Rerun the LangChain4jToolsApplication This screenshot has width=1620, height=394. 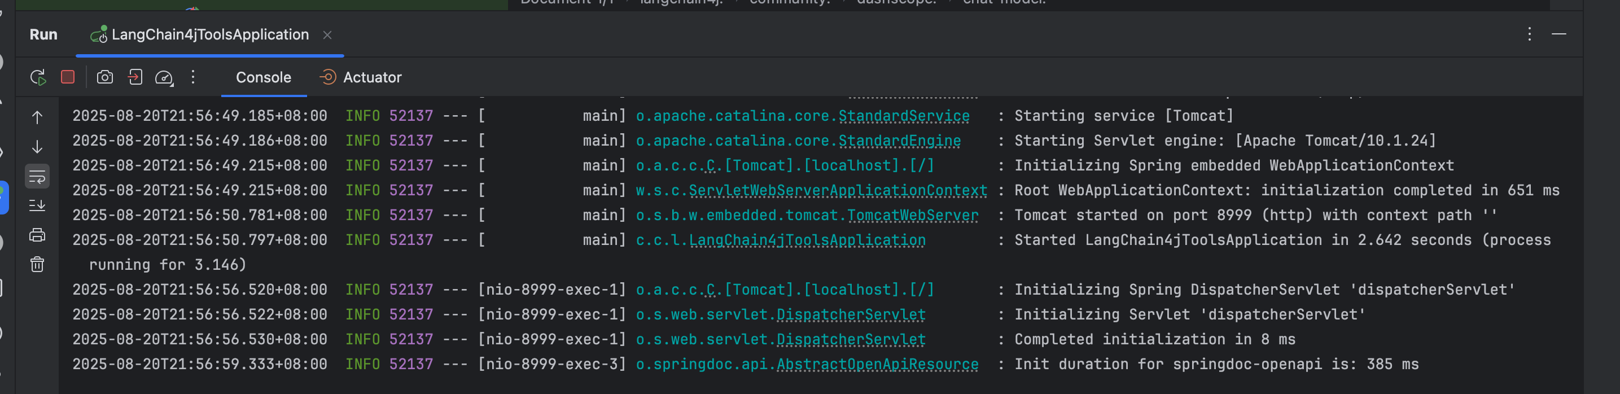pos(38,77)
